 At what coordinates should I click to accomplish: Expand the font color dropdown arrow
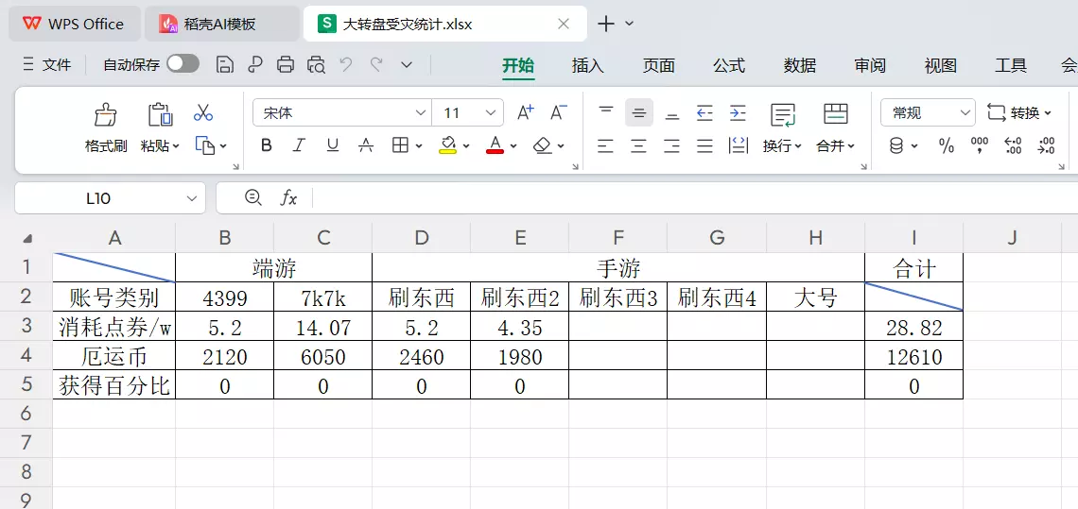[x=513, y=146]
